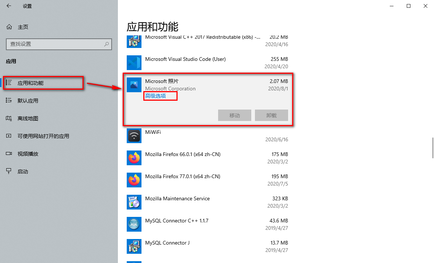434x263 pixels.
Task: Click the app list scrollbar thumb
Action: click(433, 148)
